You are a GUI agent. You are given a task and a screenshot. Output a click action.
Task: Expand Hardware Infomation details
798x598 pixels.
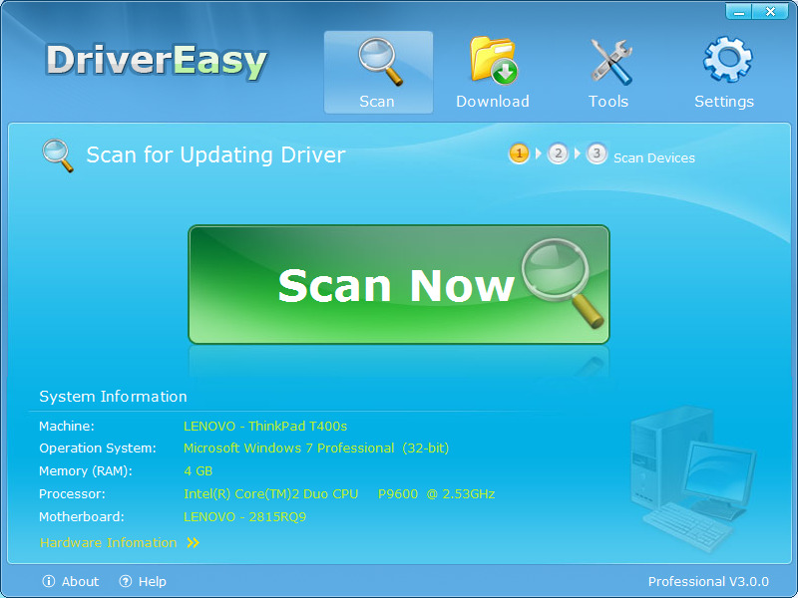pyautogui.click(x=109, y=542)
